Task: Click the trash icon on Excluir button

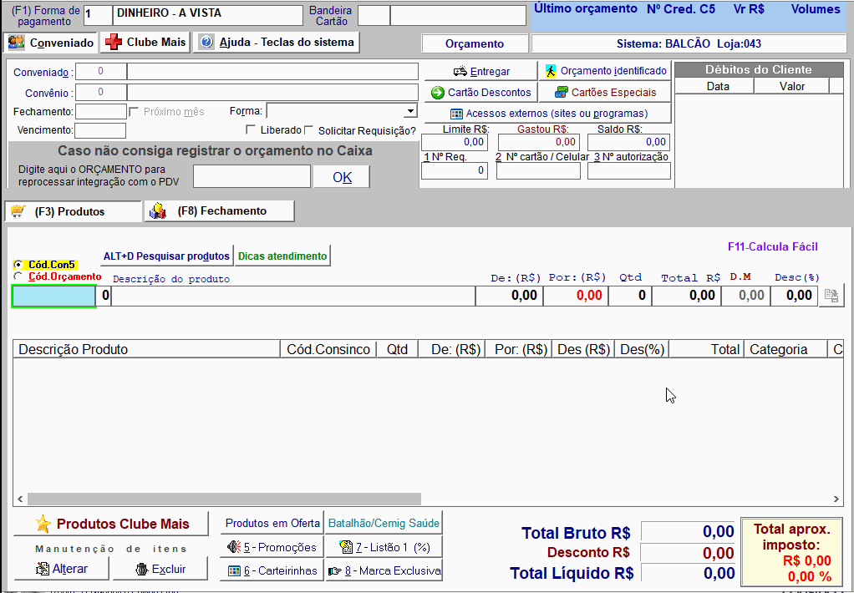Action: (x=141, y=569)
